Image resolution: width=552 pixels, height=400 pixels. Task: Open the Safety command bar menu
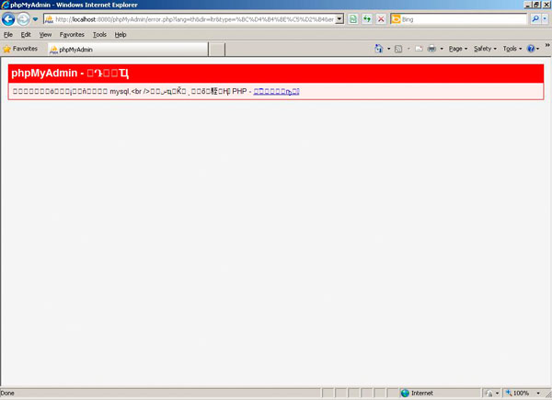[485, 49]
